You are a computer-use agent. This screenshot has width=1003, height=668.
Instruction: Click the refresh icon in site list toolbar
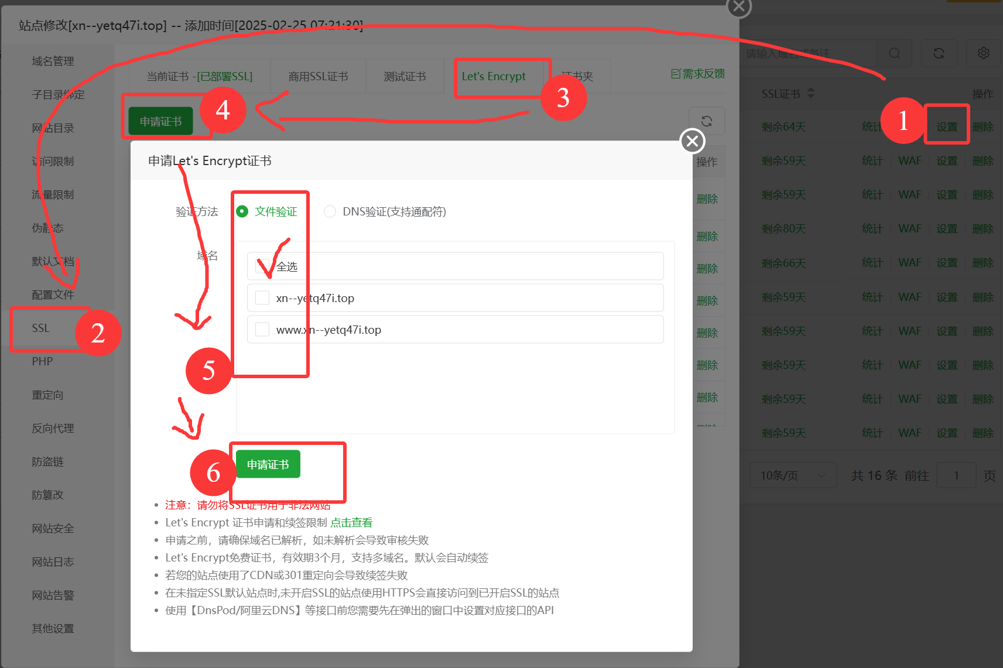point(939,53)
